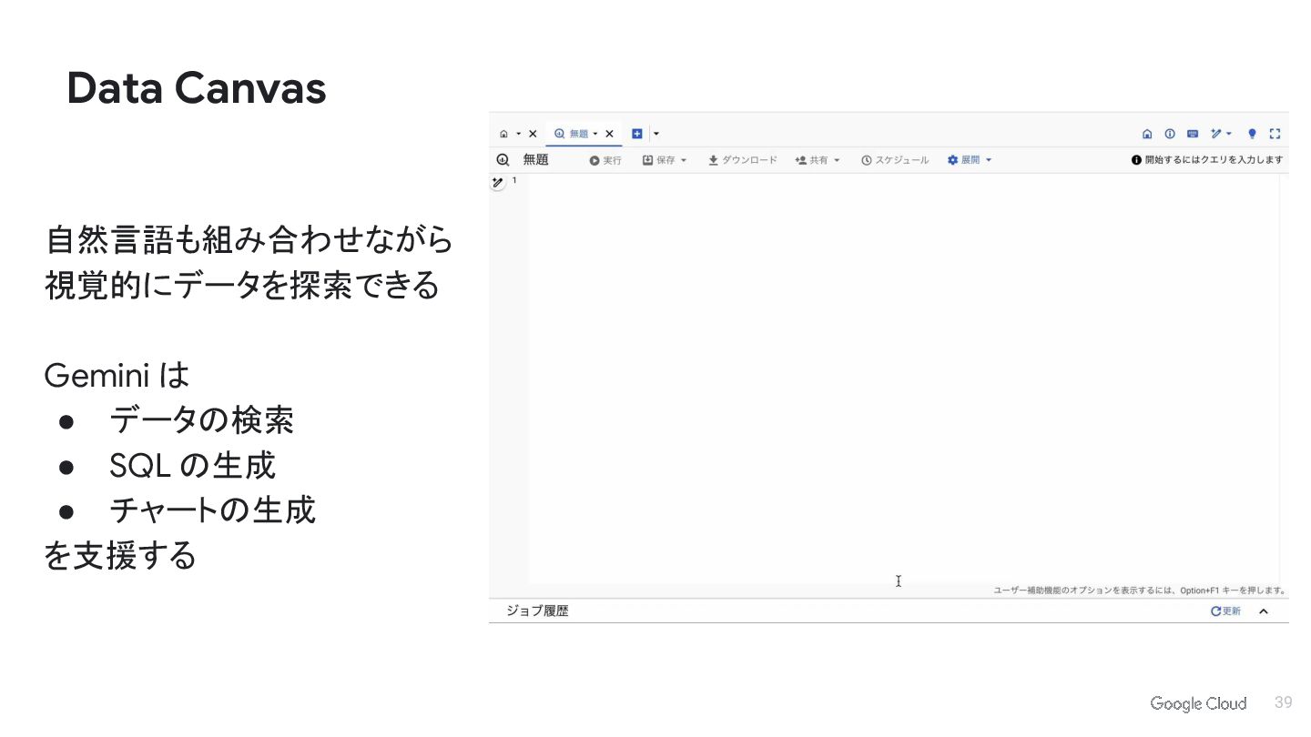The image size is (1311, 737).
Task: Click the home icon in the top-right toolbar
Action: point(1147,134)
